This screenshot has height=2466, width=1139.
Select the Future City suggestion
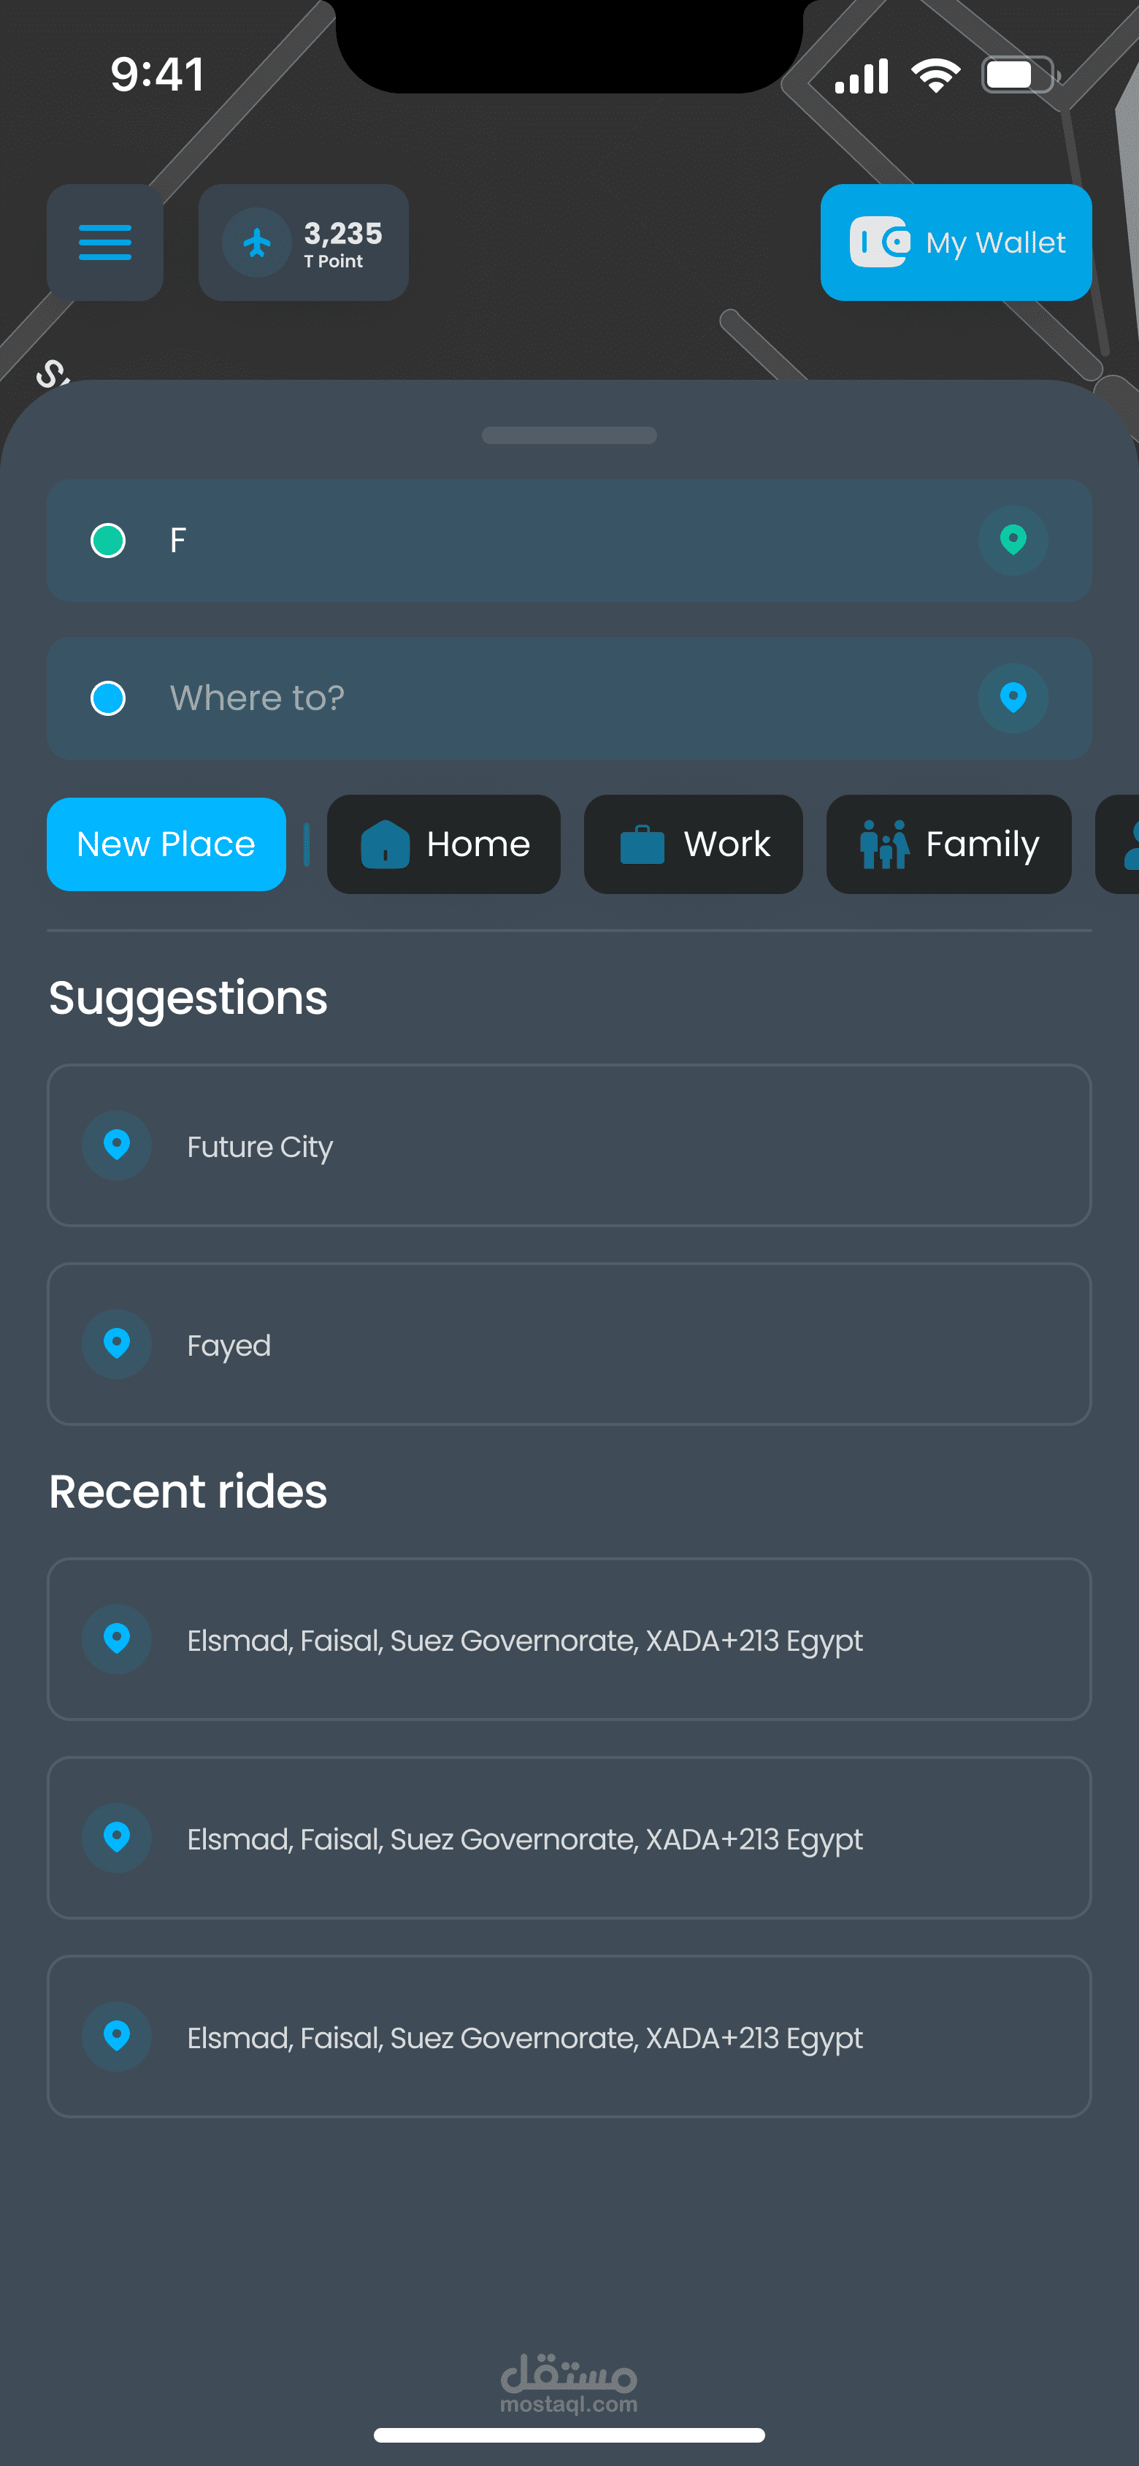[x=569, y=1145]
